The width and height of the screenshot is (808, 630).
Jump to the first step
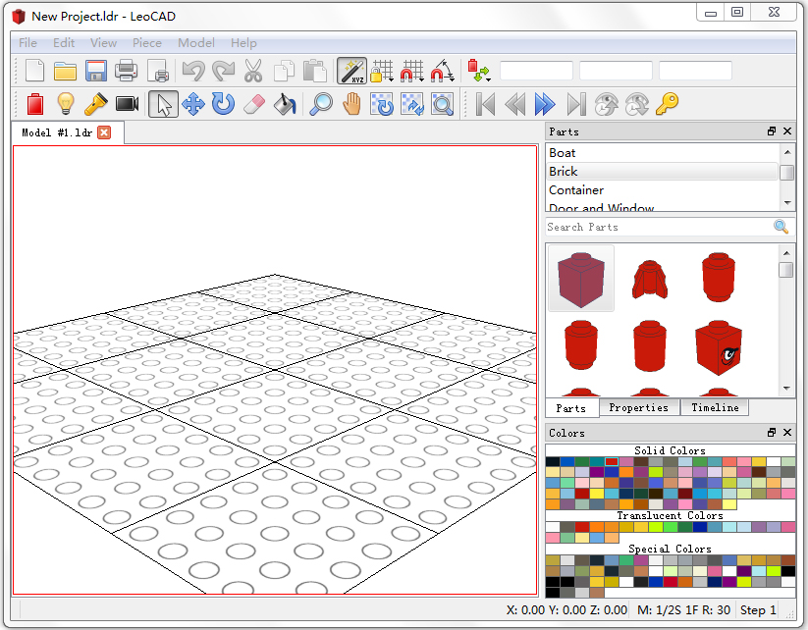[x=485, y=104]
